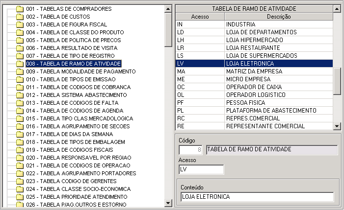This screenshot has height=210, width=344.
Task: Click the Descrição column header
Action: (278, 17)
